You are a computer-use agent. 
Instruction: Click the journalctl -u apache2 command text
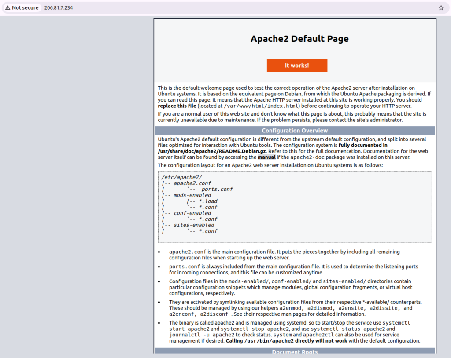[202, 335]
